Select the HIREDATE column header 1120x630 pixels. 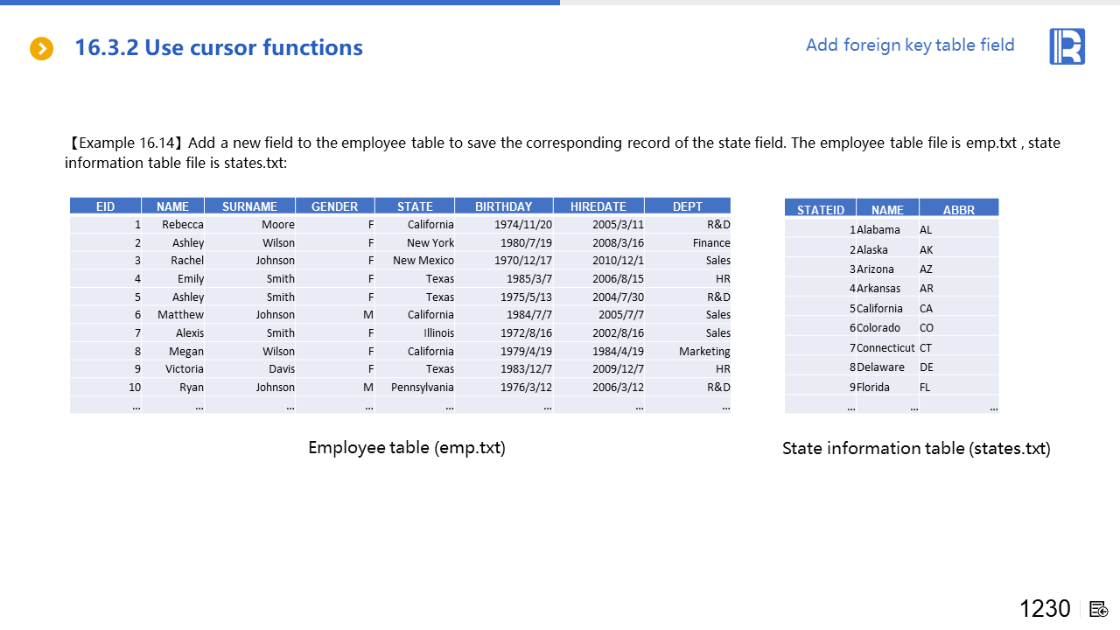click(598, 206)
